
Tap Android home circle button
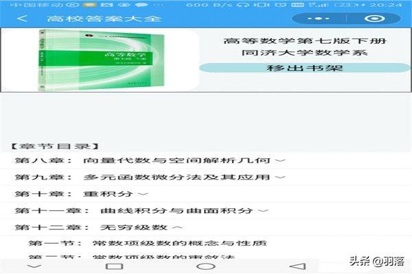pos(206,266)
